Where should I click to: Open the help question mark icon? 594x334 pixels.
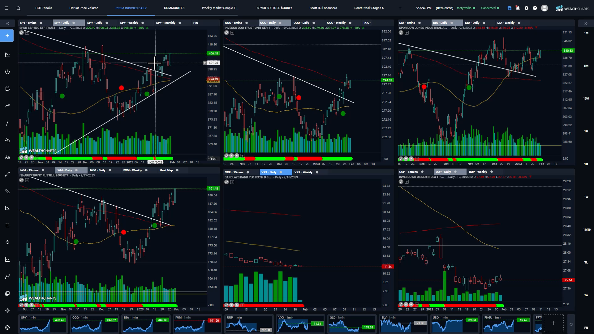tap(535, 8)
